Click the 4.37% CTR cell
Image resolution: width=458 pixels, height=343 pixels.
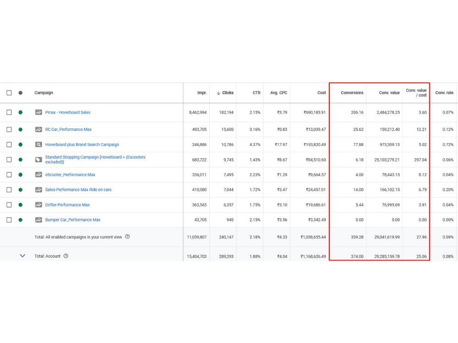pos(255,145)
